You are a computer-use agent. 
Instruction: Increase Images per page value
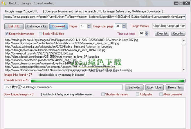[124, 25]
